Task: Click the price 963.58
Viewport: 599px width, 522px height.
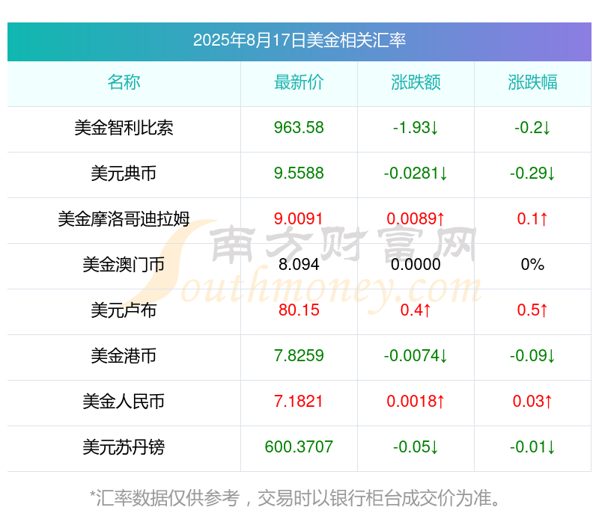Action: click(x=299, y=128)
